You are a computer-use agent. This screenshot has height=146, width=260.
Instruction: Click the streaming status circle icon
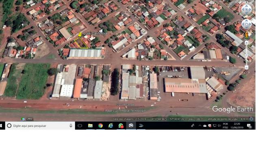point(251,119)
